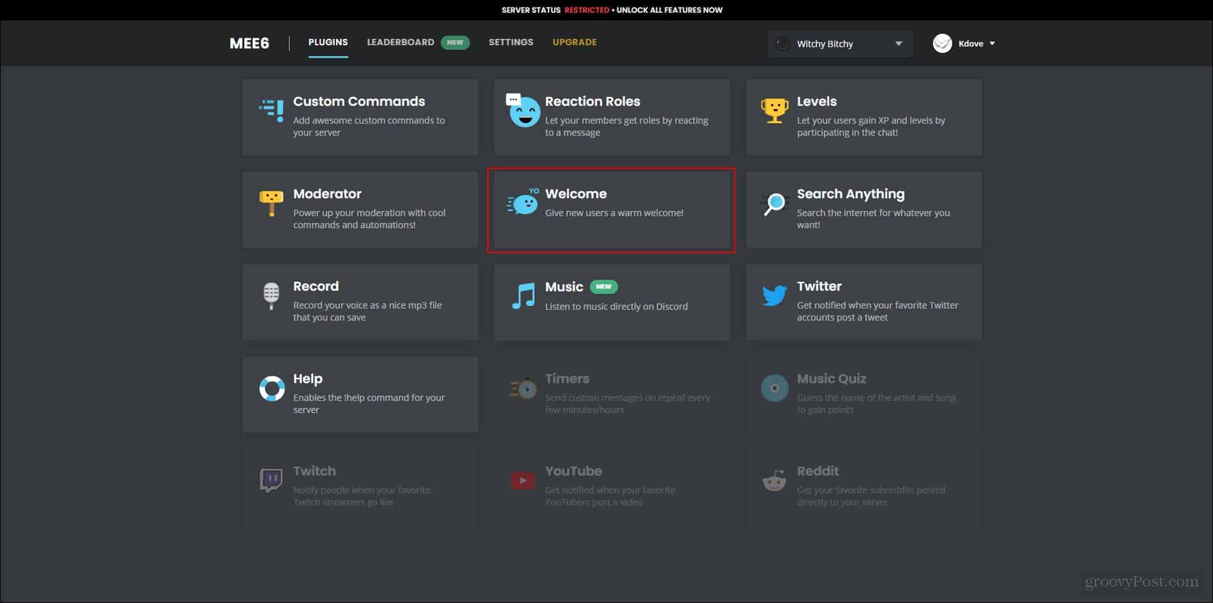Click the Record microphone icon
Image resolution: width=1213 pixels, height=603 pixels.
pyautogui.click(x=271, y=296)
